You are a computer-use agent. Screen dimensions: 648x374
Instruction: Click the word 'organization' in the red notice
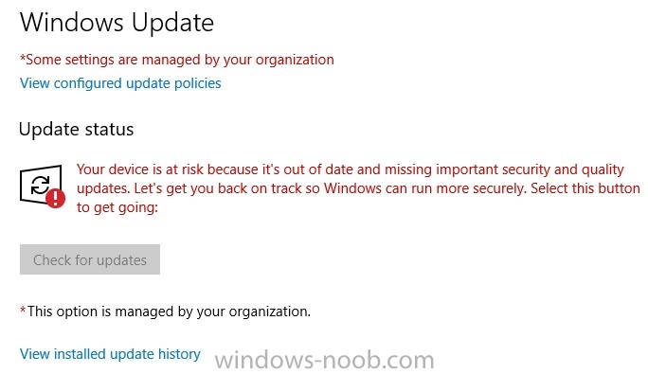295,61
